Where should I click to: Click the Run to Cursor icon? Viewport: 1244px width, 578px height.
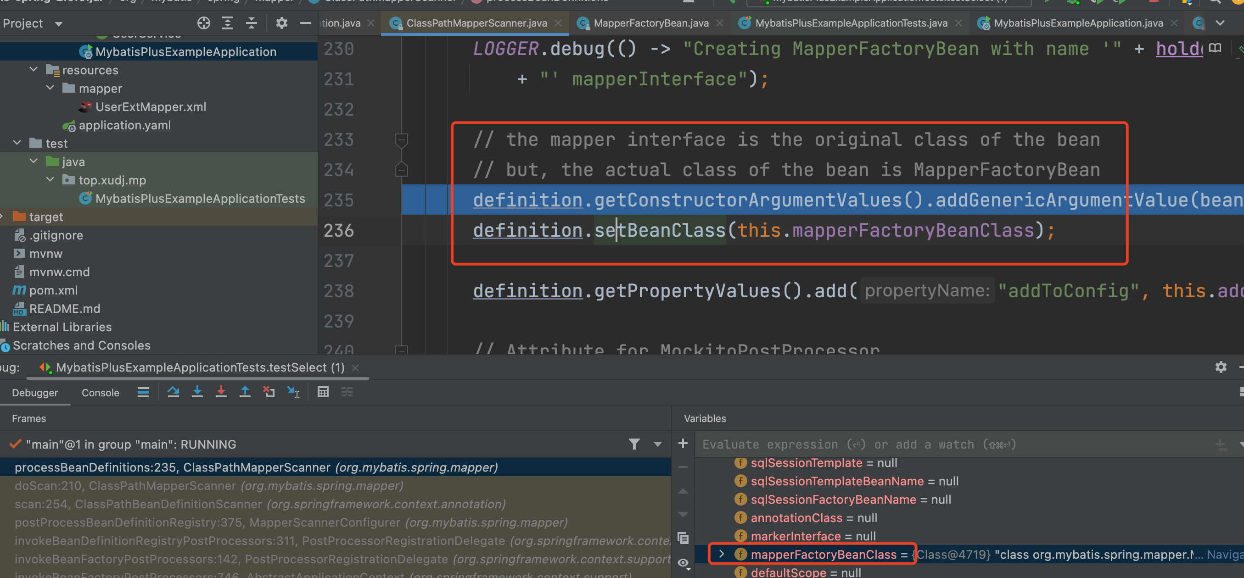[x=293, y=392]
